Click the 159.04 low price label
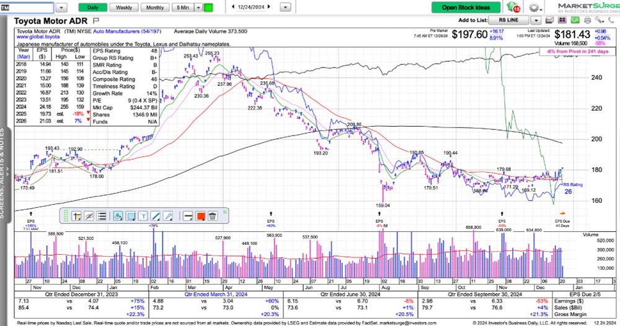 pyautogui.click(x=383, y=205)
